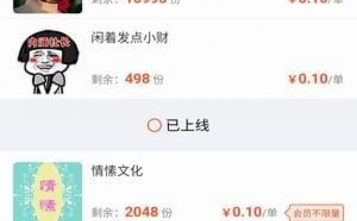Viewport: 357px width, 221px height.
Task: Click 剩余 label beside 498
Action: (x=105, y=79)
